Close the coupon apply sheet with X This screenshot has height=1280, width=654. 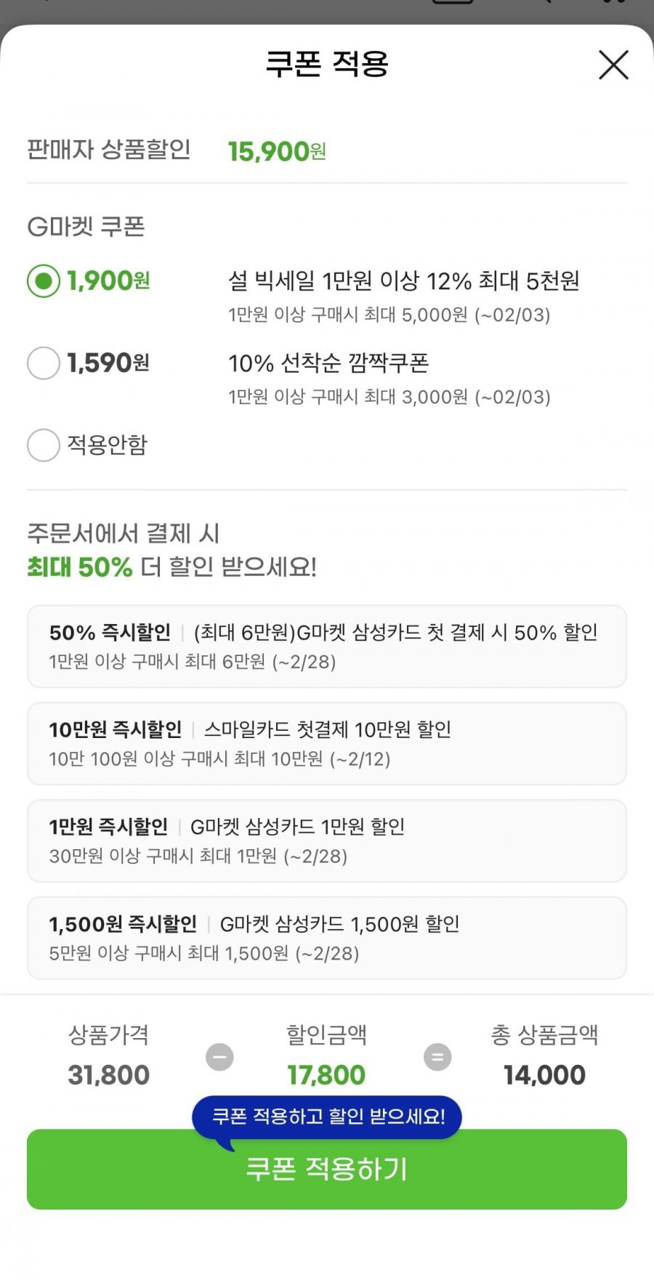pos(613,65)
